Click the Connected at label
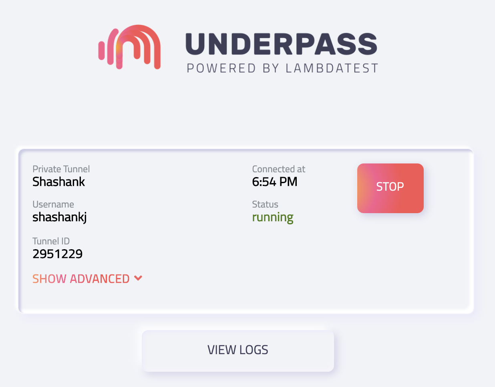This screenshot has width=495, height=387. (x=279, y=169)
